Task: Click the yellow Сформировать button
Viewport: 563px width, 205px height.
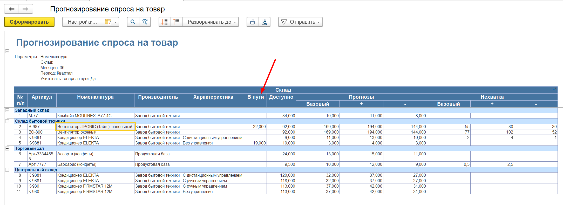Action: (x=29, y=22)
